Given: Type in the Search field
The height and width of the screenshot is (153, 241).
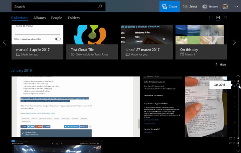Looking at the screenshot, I should pyautogui.click(x=58, y=7).
